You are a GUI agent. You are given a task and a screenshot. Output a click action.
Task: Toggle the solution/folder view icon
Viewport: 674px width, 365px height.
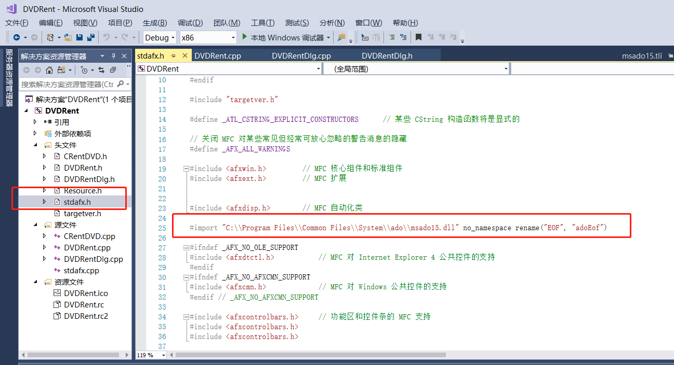(62, 70)
